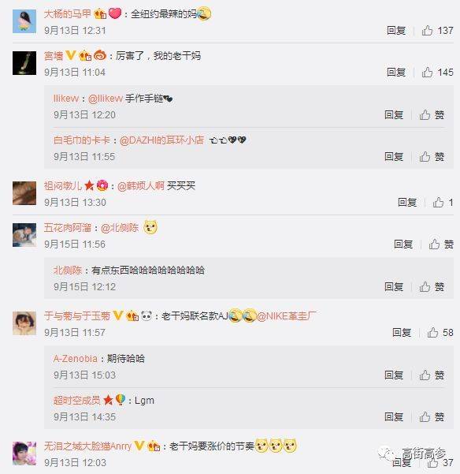
Task: Open the @DAZHI的耳环小店 mention
Action: click(161, 140)
